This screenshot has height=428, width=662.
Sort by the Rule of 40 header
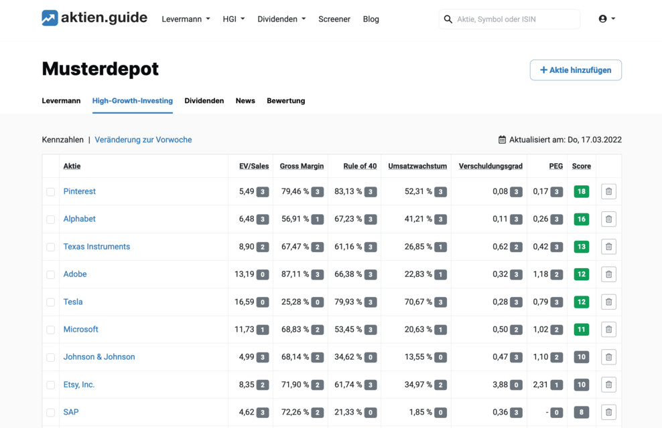[x=360, y=166]
